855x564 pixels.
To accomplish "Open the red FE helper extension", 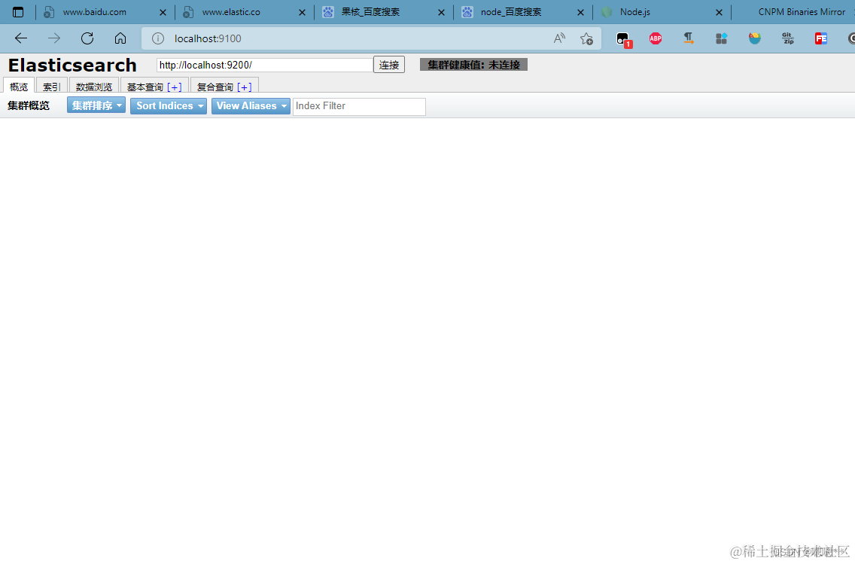I will tap(820, 38).
